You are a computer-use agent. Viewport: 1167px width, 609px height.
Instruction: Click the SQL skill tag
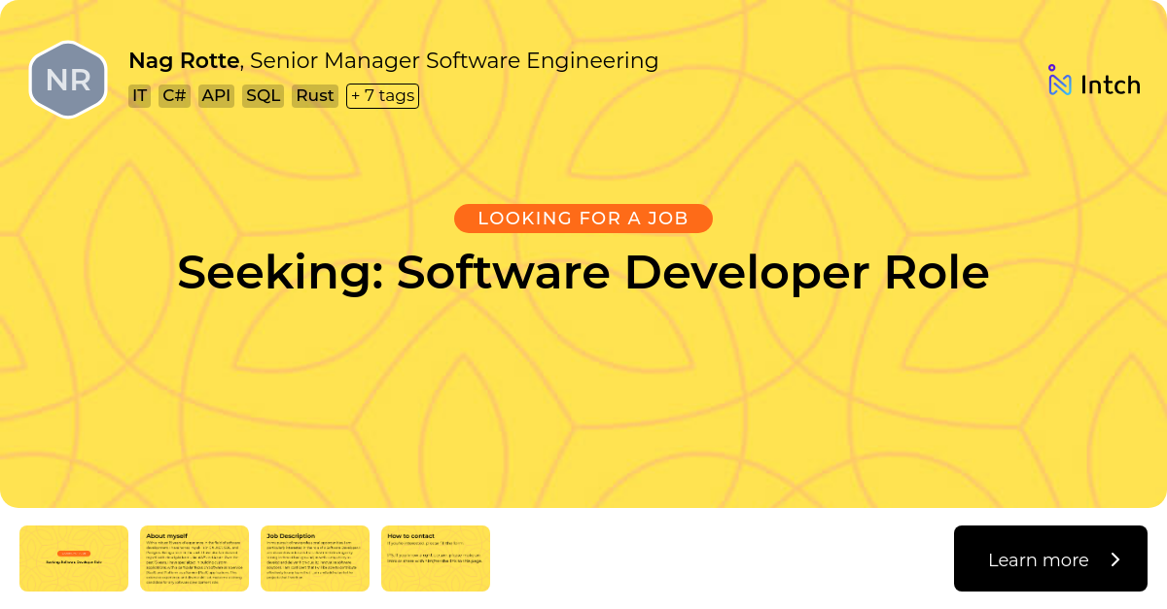point(263,96)
